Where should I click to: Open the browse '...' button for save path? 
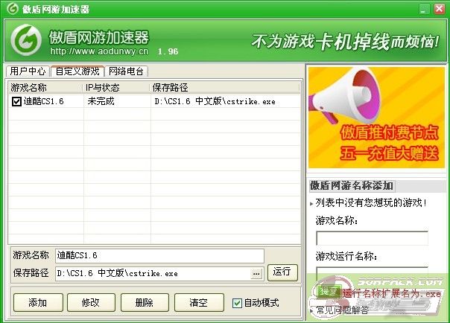[256, 273]
